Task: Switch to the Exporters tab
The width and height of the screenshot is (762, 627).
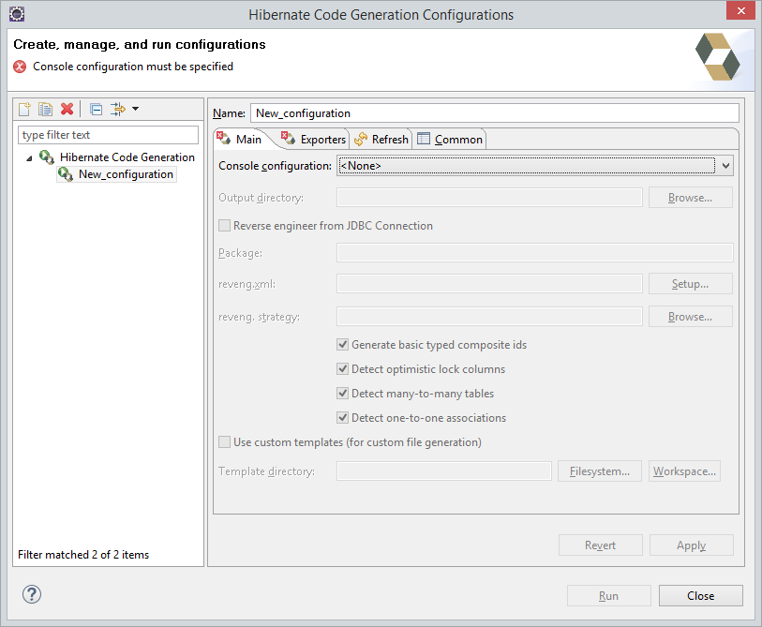Action: point(313,140)
